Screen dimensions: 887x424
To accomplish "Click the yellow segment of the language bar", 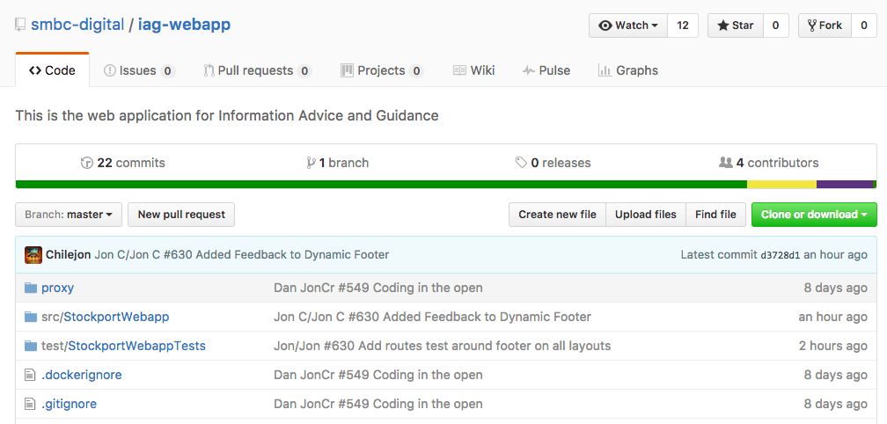I will coord(781,185).
